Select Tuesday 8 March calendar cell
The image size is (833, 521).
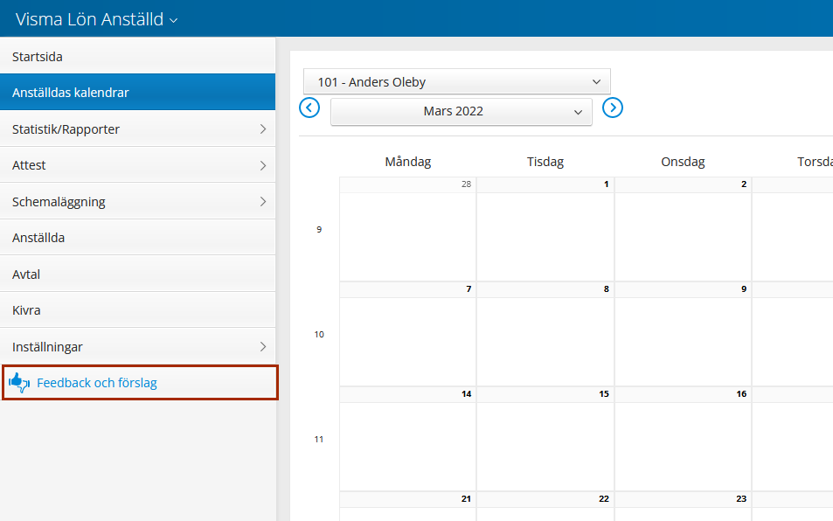point(545,334)
